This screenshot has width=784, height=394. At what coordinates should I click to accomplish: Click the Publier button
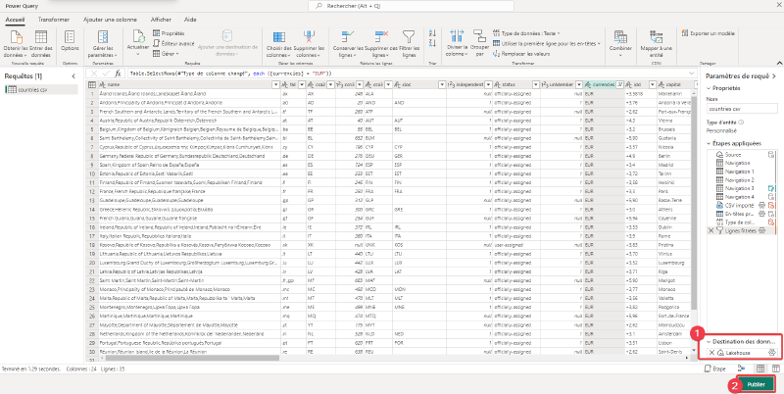point(756,384)
